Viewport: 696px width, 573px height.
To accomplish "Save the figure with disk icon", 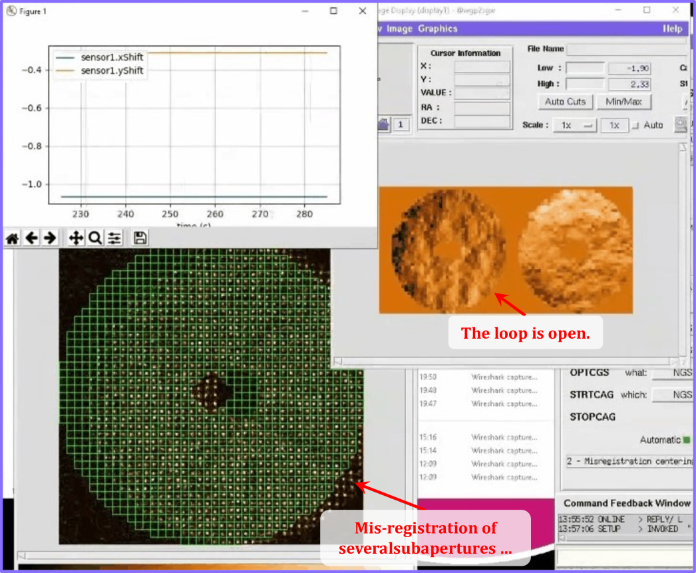I will click(x=140, y=238).
